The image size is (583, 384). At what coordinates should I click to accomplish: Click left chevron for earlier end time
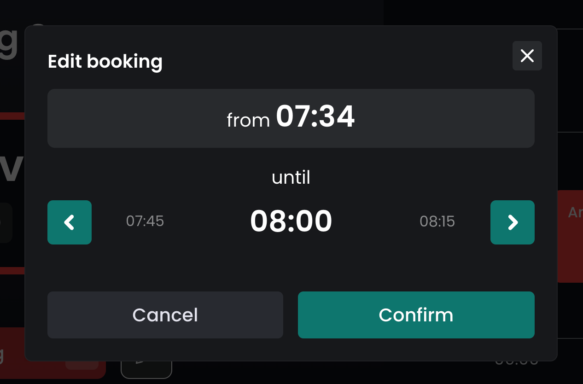70,222
